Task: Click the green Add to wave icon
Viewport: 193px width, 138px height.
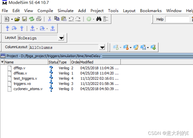Action: point(89,19)
